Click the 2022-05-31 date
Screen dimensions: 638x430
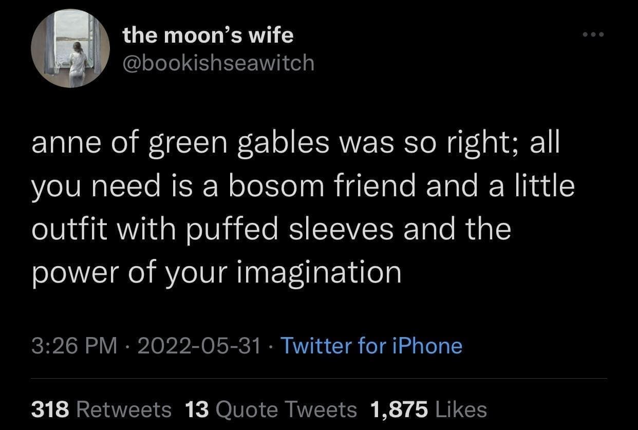198,346
